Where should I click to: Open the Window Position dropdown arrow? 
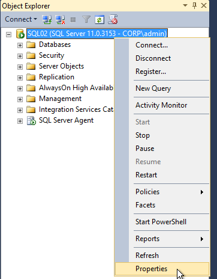(x=185, y=5)
